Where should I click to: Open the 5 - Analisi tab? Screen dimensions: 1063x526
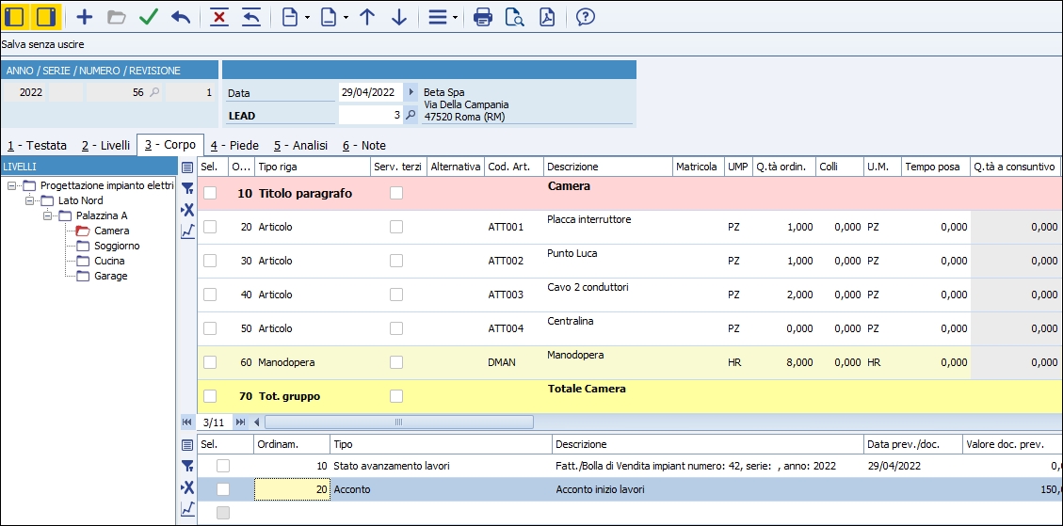click(x=300, y=146)
